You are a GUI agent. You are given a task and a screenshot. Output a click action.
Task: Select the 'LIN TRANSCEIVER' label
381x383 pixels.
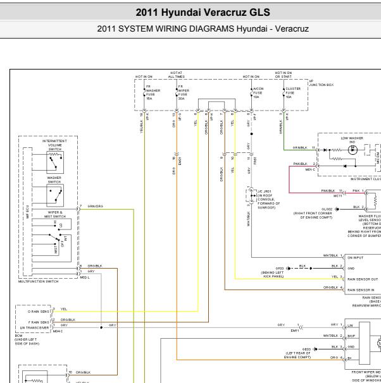[x=34, y=328]
